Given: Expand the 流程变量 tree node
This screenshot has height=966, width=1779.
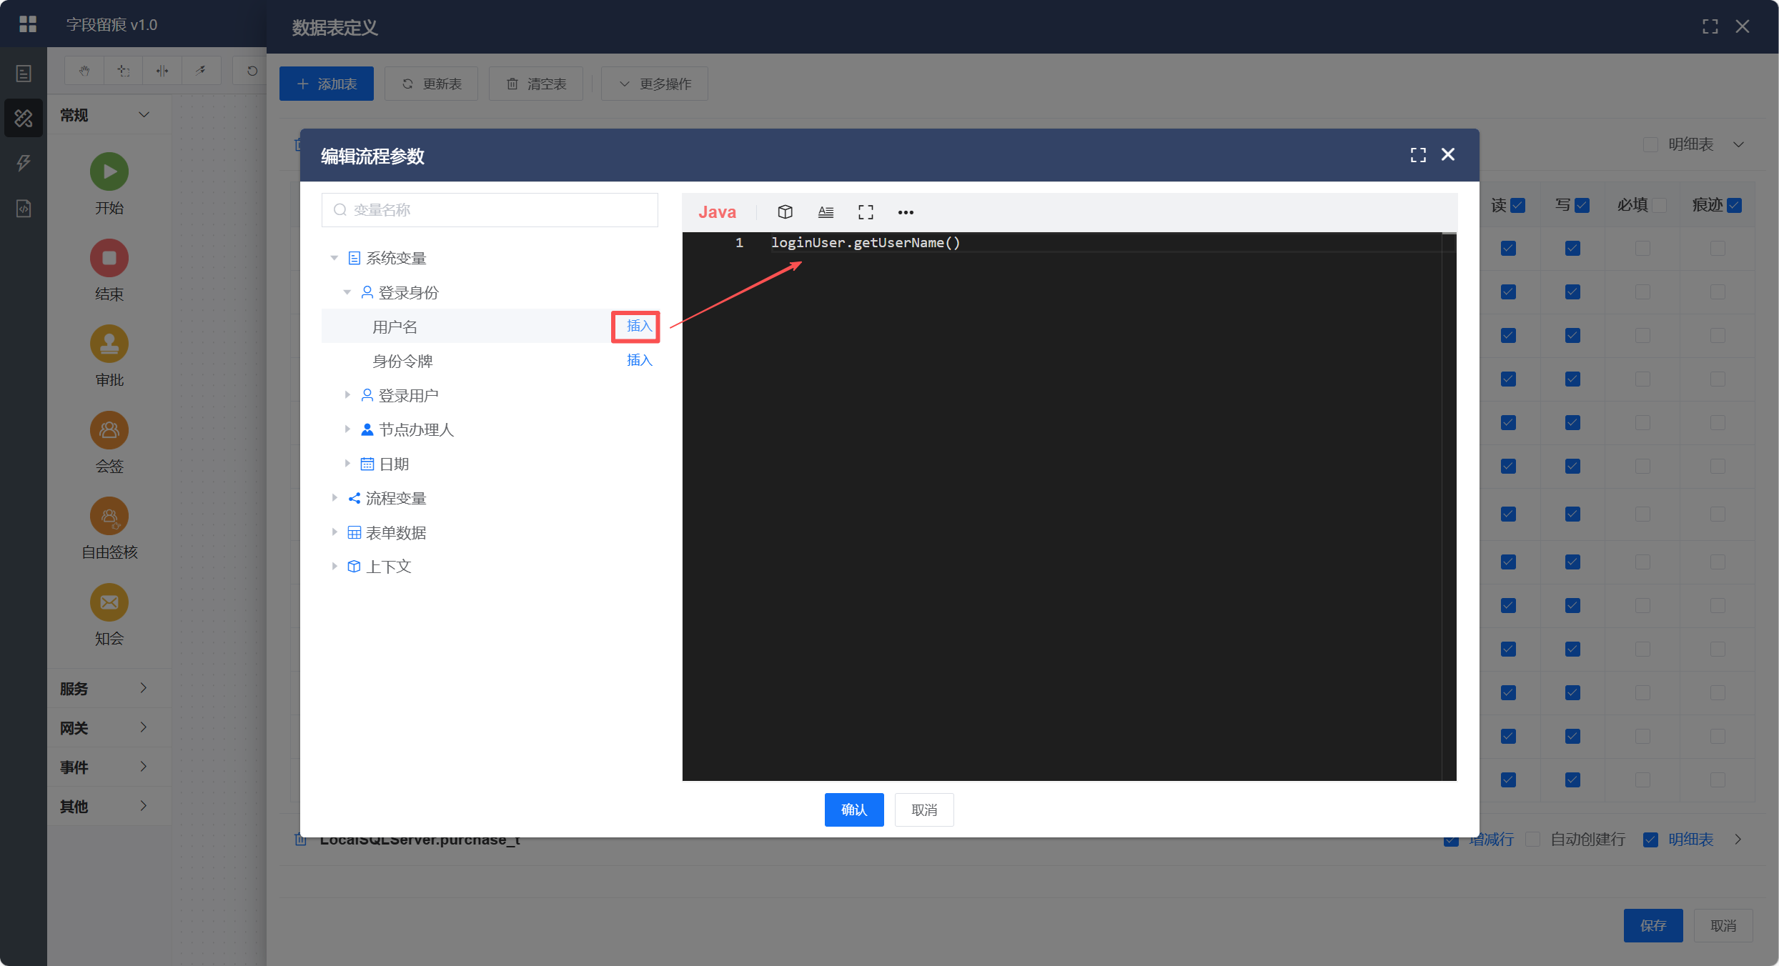Looking at the screenshot, I should tap(334, 498).
